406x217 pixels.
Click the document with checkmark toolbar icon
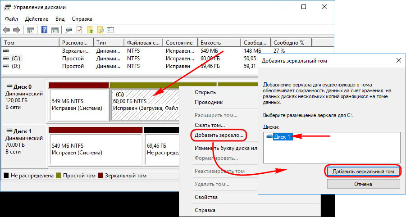pos(79,30)
